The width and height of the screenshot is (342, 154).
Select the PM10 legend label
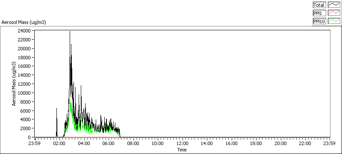[x=319, y=21]
